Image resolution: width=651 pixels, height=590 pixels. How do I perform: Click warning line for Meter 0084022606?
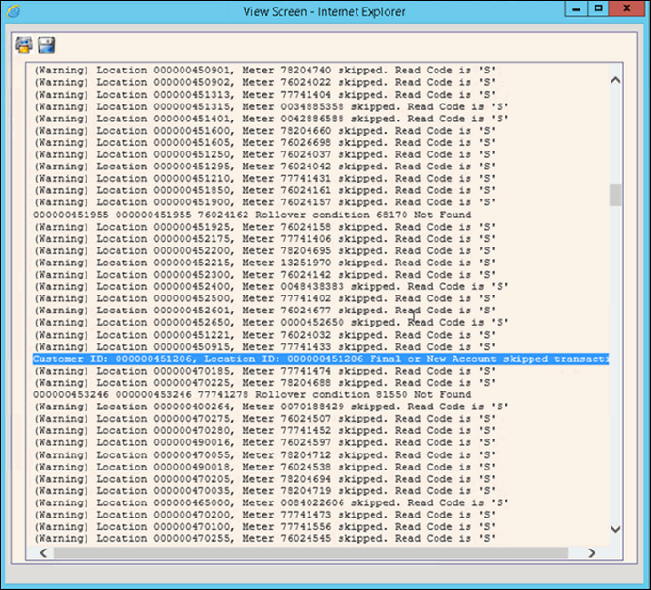[271, 503]
